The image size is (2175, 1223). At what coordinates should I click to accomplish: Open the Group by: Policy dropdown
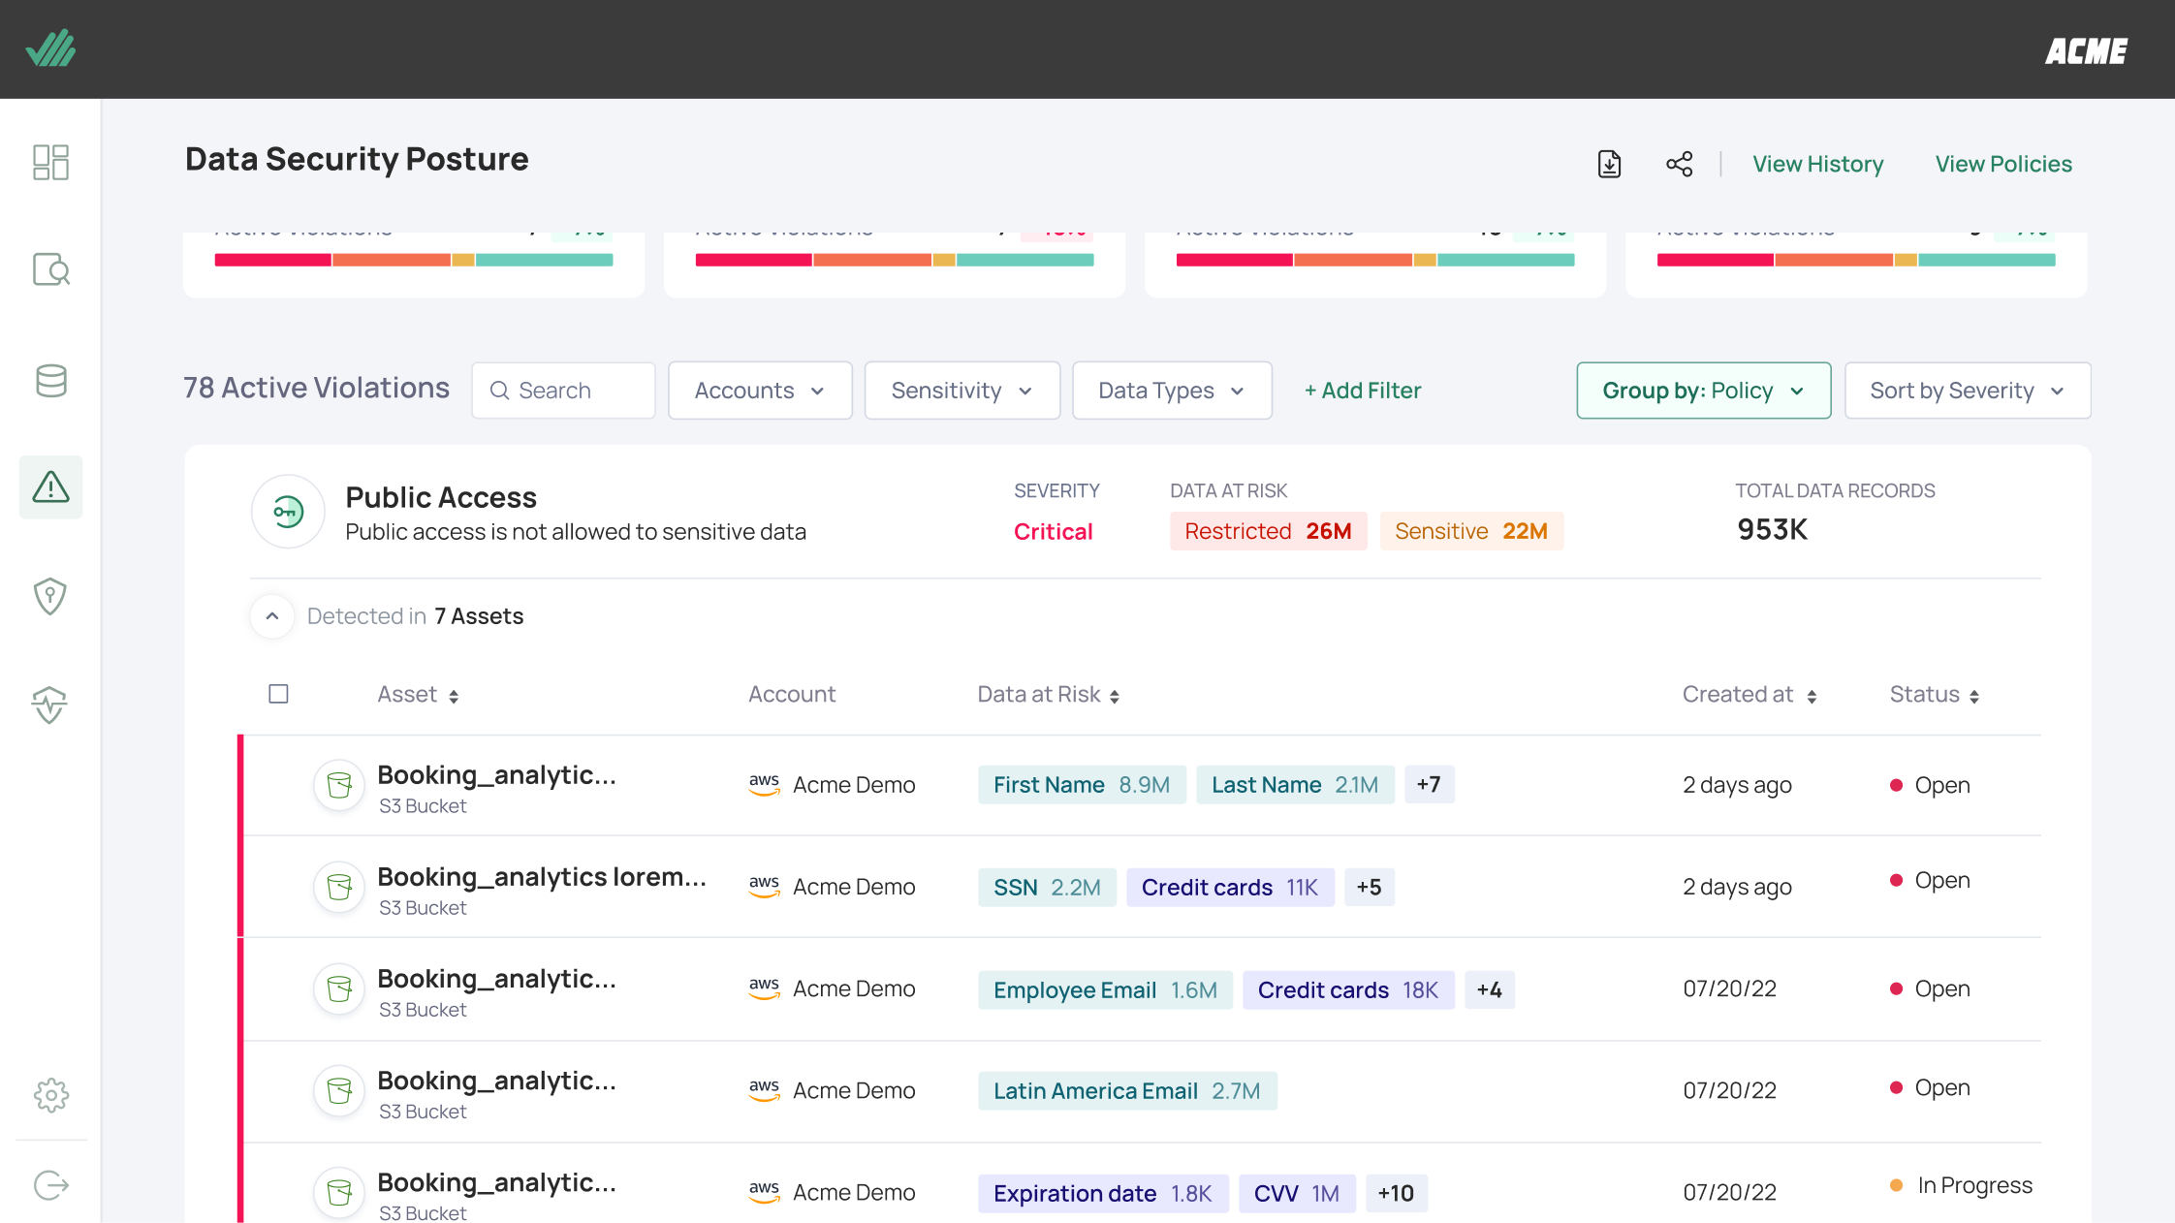tap(1703, 391)
